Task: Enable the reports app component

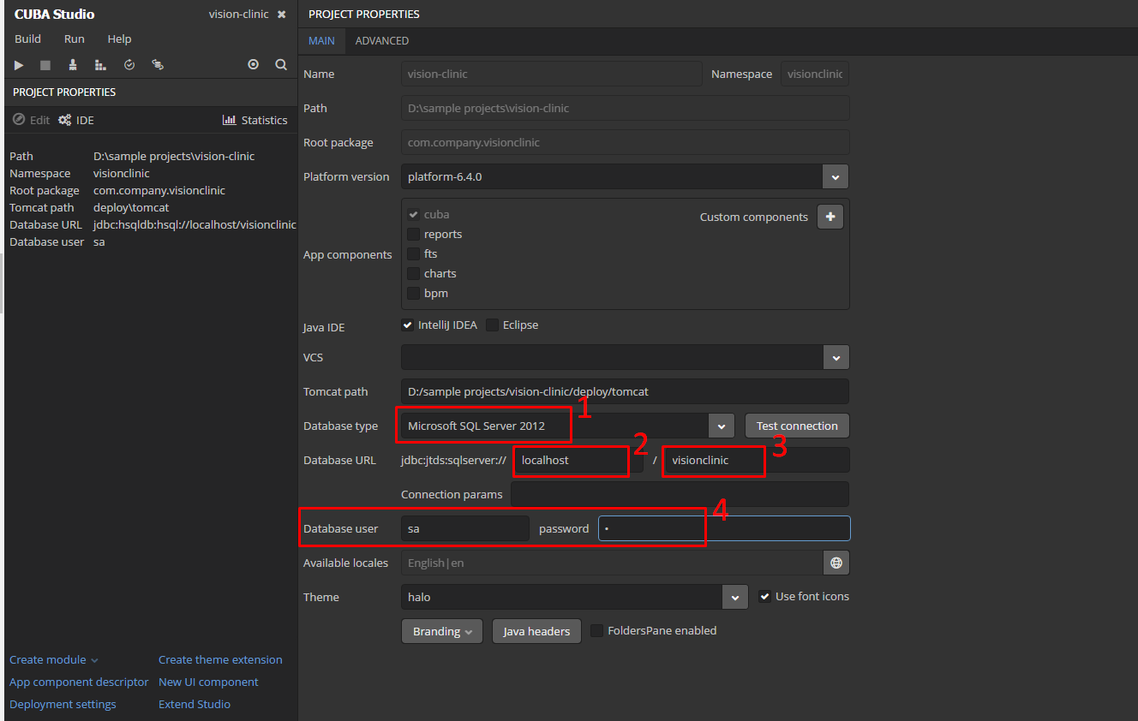Action: tap(413, 234)
